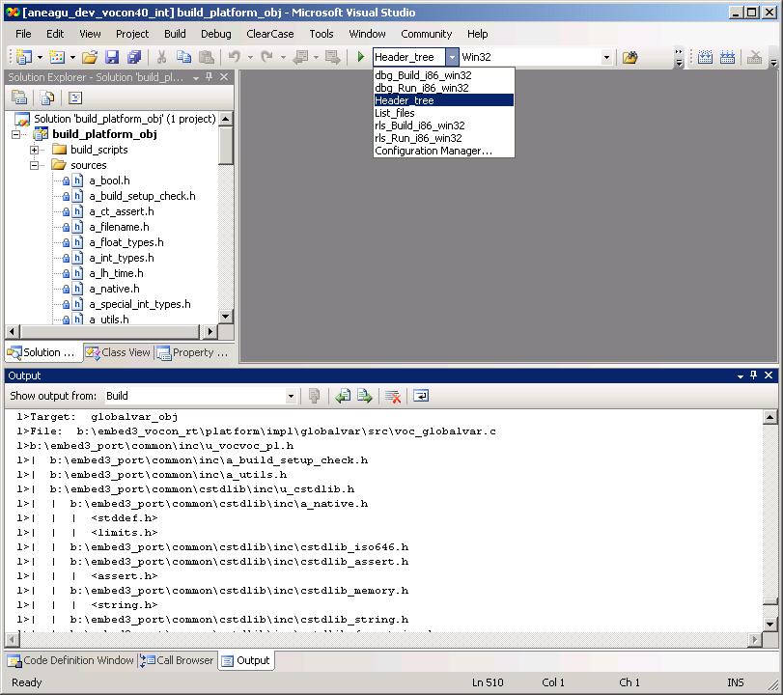The width and height of the screenshot is (783, 695).
Task: Select a_int_types.h in Solution Explorer
Action: (x=122, y=258)
